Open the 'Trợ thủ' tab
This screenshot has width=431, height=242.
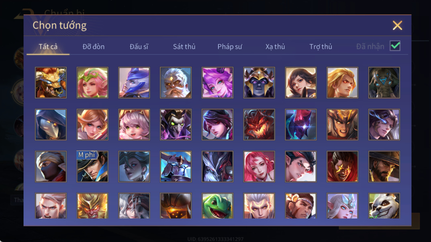[x=321, y=47]
